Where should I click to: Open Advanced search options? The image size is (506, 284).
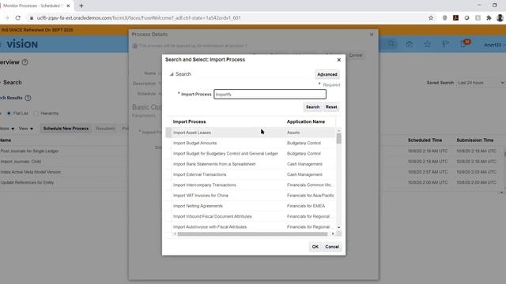click(x=327, y=74)
